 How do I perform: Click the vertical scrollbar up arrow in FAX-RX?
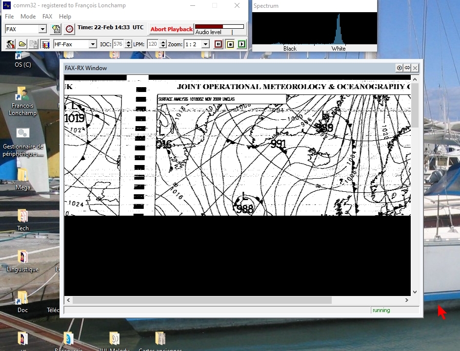pyautogui.click(x=415, y=79)
